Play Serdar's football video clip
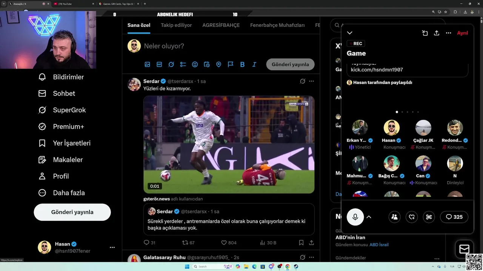483x271 pixels. click(229, 145)
